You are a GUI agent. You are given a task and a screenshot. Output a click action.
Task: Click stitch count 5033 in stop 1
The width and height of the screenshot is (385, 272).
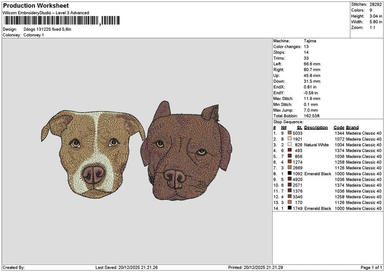tap(297, 133)
